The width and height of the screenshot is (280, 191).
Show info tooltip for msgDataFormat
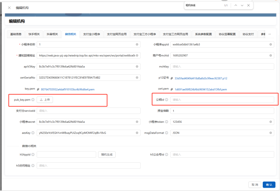click(x=166, y=133)
